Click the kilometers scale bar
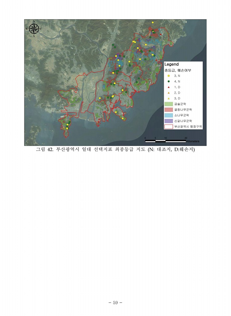The height and width of the screenshot is (316, 231). [x=165, y=141]
